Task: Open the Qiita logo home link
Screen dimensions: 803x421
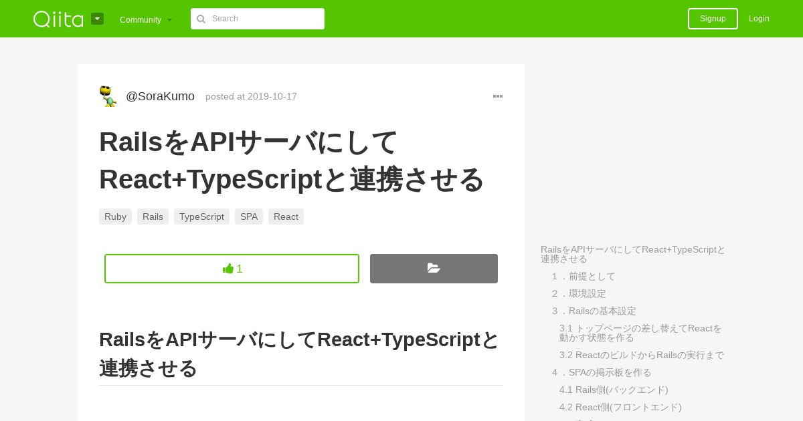Action: click(58, 19)
